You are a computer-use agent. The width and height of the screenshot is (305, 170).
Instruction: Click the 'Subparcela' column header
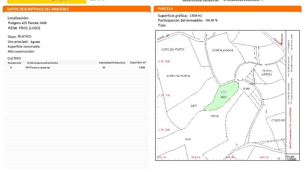14,63
